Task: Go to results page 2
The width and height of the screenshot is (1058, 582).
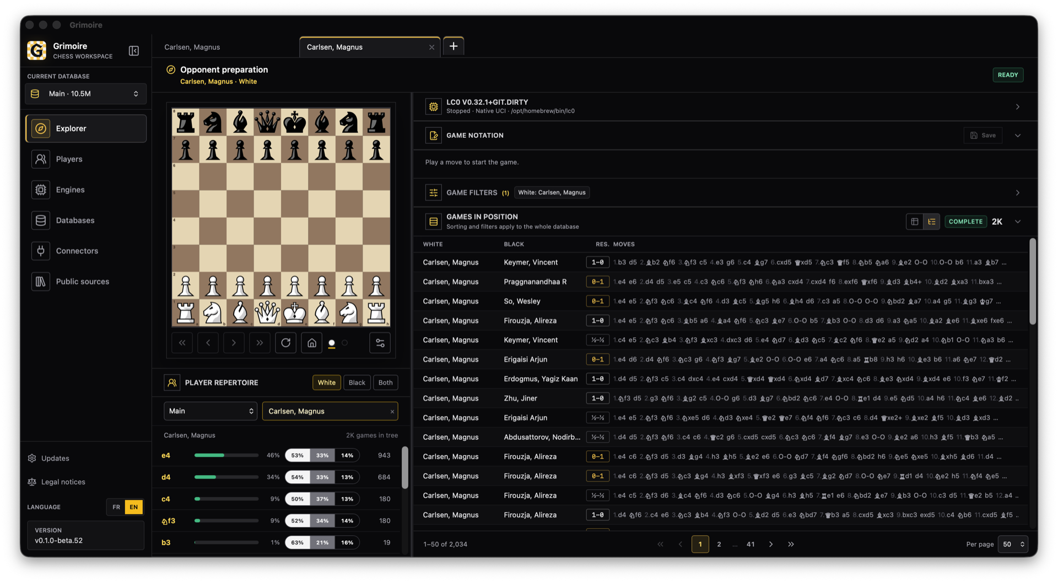Action: (719, 544)
